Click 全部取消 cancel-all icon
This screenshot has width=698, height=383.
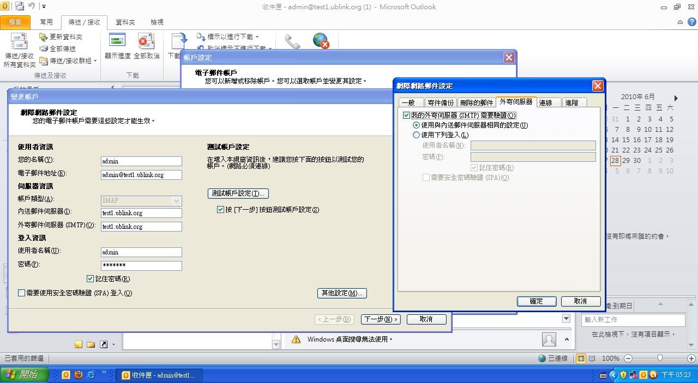pos(146,42)
